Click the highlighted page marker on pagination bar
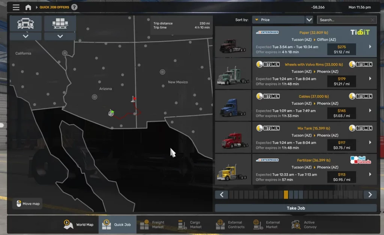384x235 pixels. pos(286,195)
